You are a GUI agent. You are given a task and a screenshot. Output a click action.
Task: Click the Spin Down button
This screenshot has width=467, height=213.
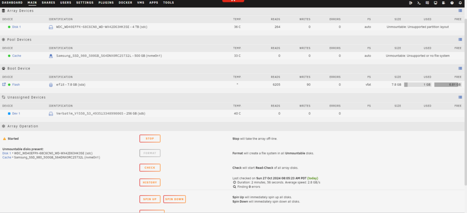tap(175, 199)
